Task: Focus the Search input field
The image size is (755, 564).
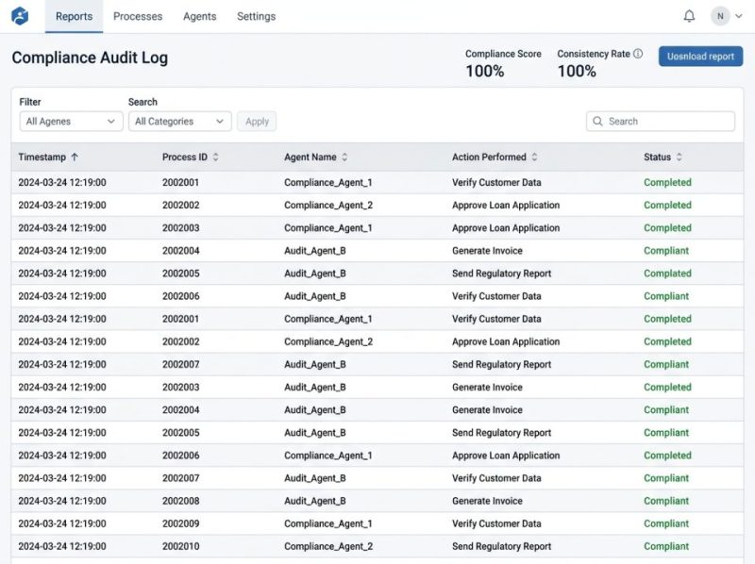Action: 661,122
